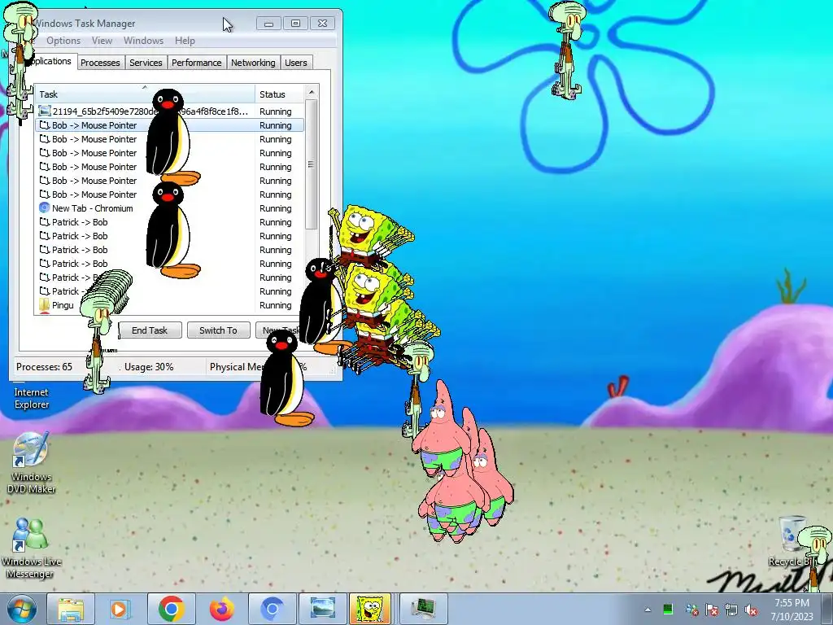This screenshot has width=833, height=625.
Task: Click the Processes: 65 status text
Action: (44, 367)
